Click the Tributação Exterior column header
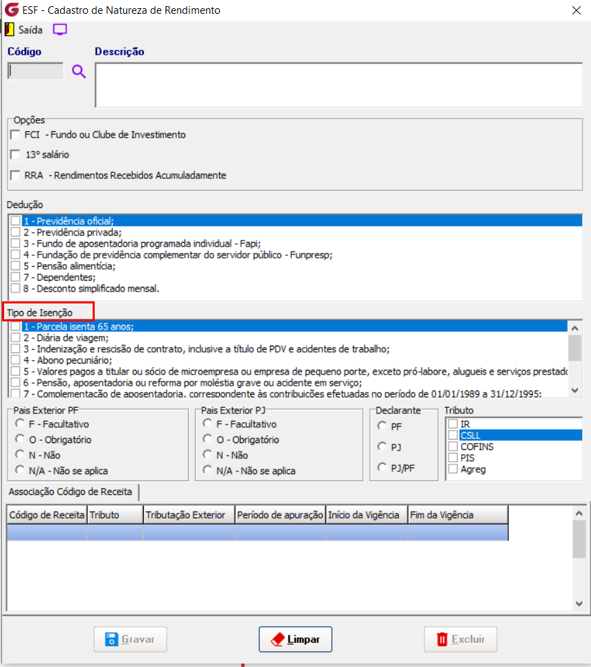Viewport: 591px width, 667px height. click(x=189, y=515)
